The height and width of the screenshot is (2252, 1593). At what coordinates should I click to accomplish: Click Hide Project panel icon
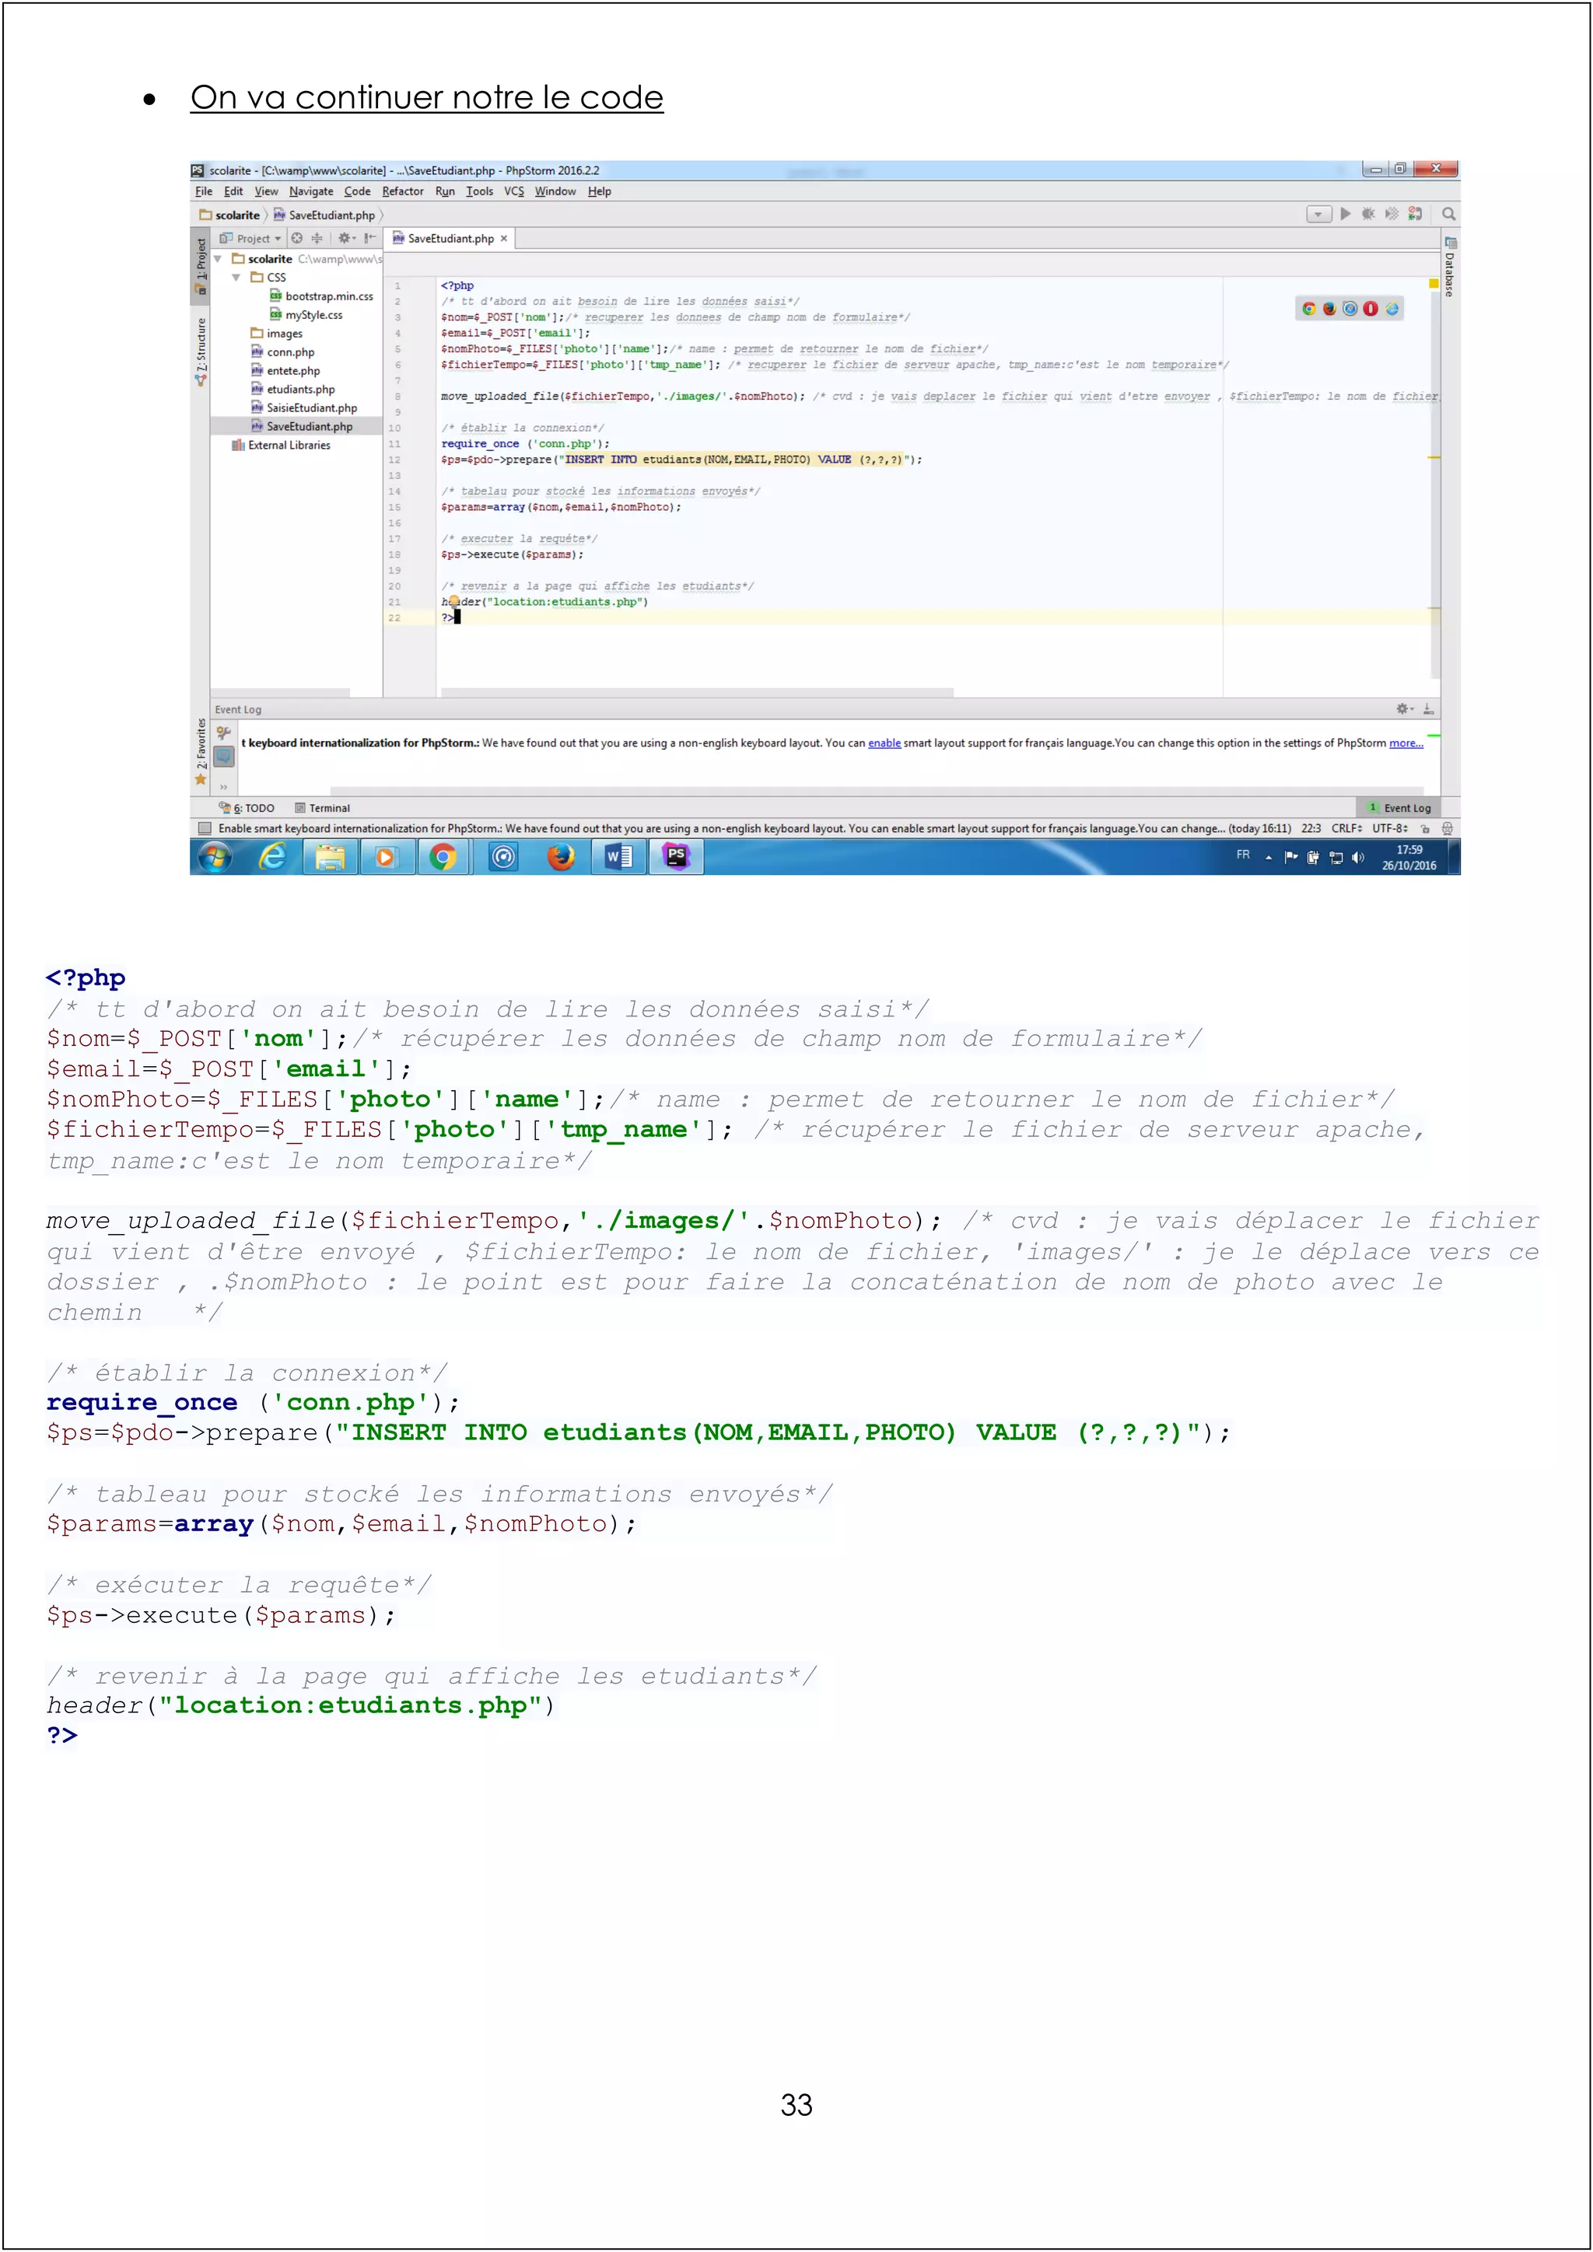pyautogui.click(x=369, y=239)
